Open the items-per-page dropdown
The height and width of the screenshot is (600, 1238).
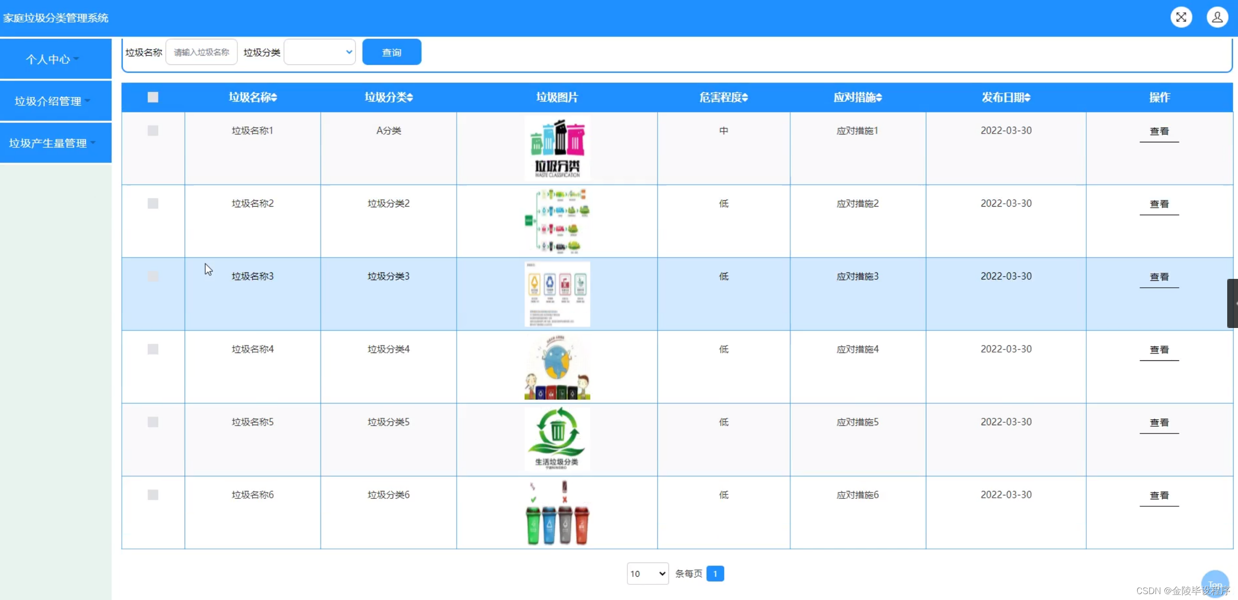(x=647, y=573)
